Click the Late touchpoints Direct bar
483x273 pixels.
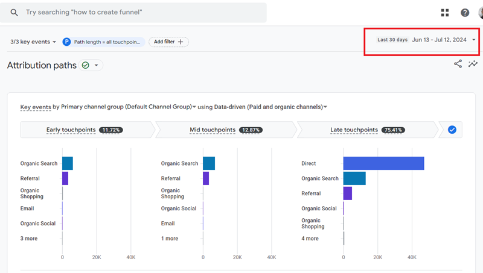pos(384,163)
